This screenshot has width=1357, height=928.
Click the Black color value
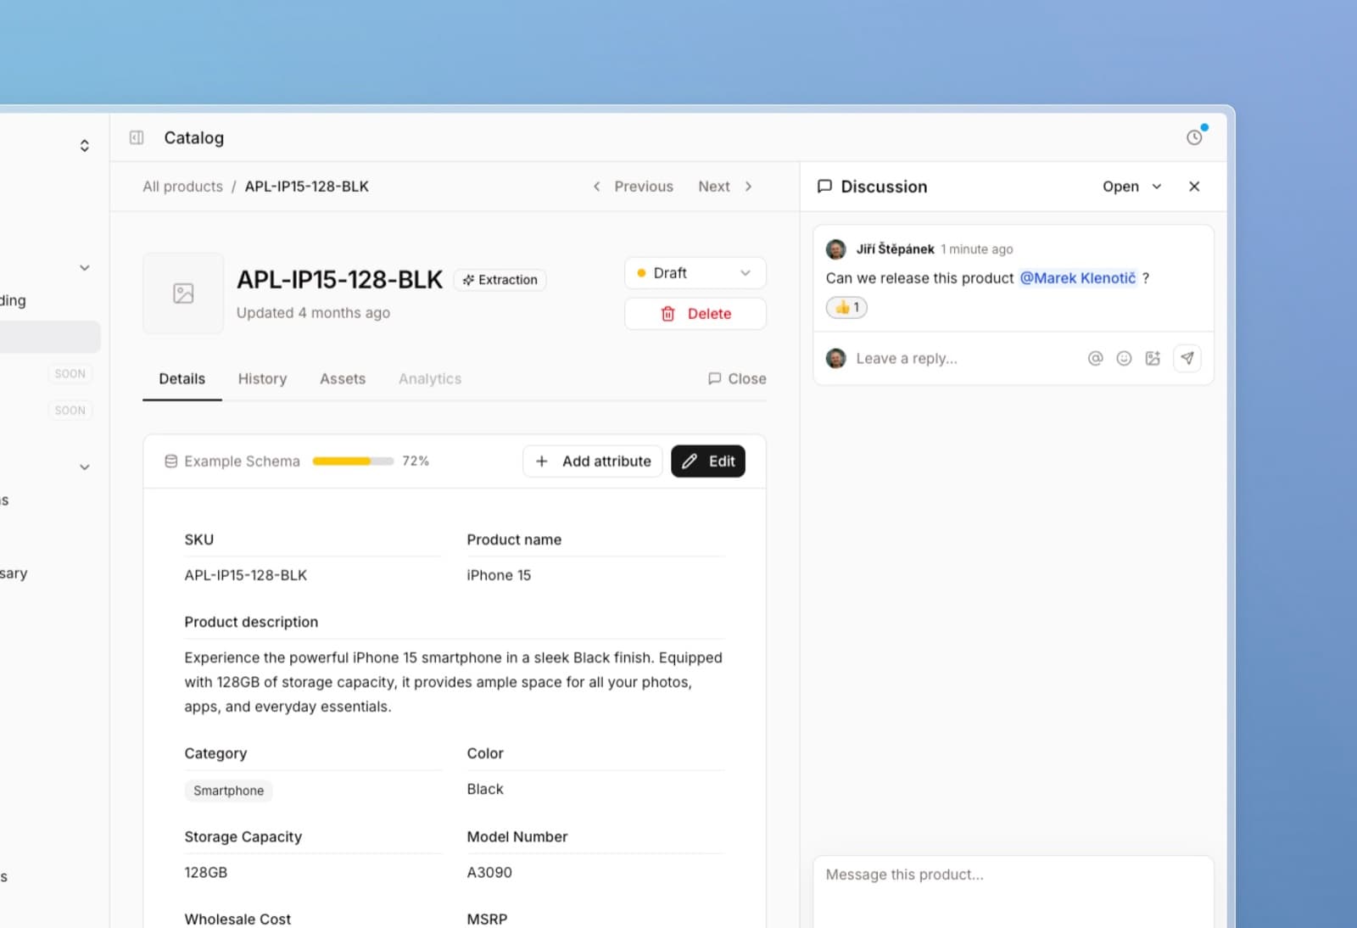click(485, 789)
